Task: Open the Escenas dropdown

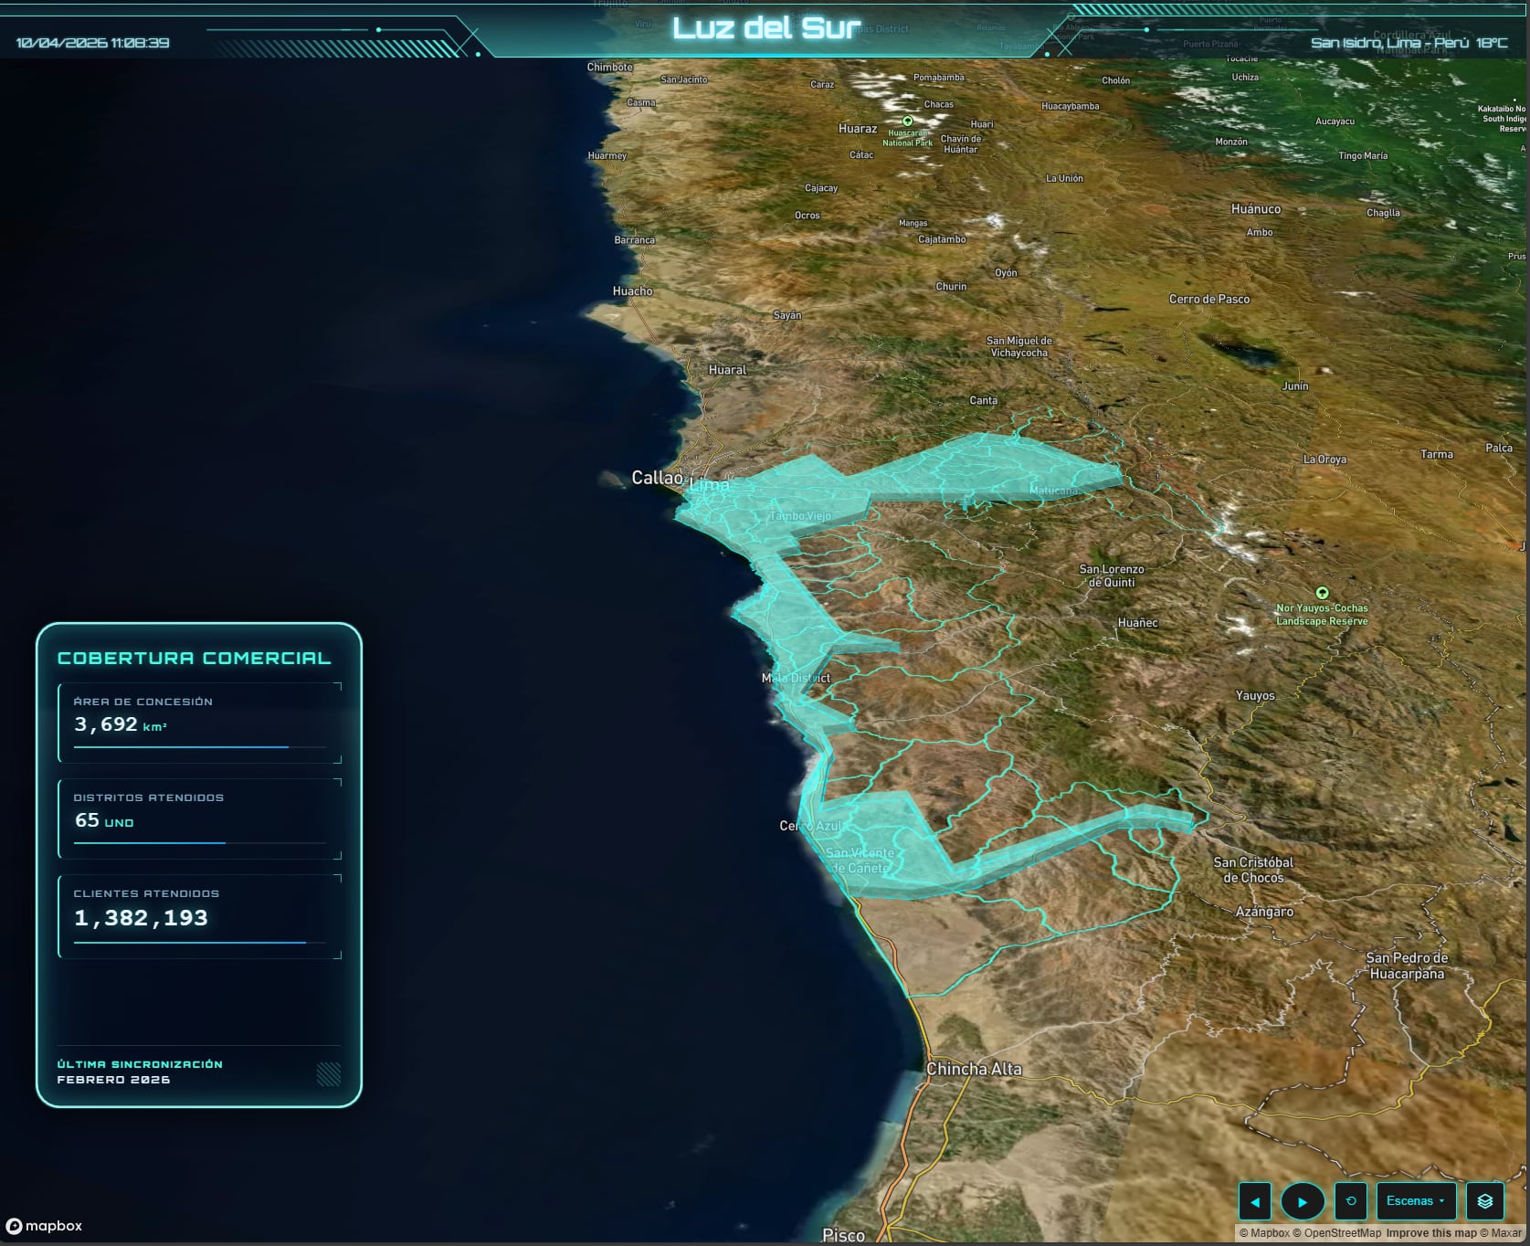Action: coord(1416,1201)
